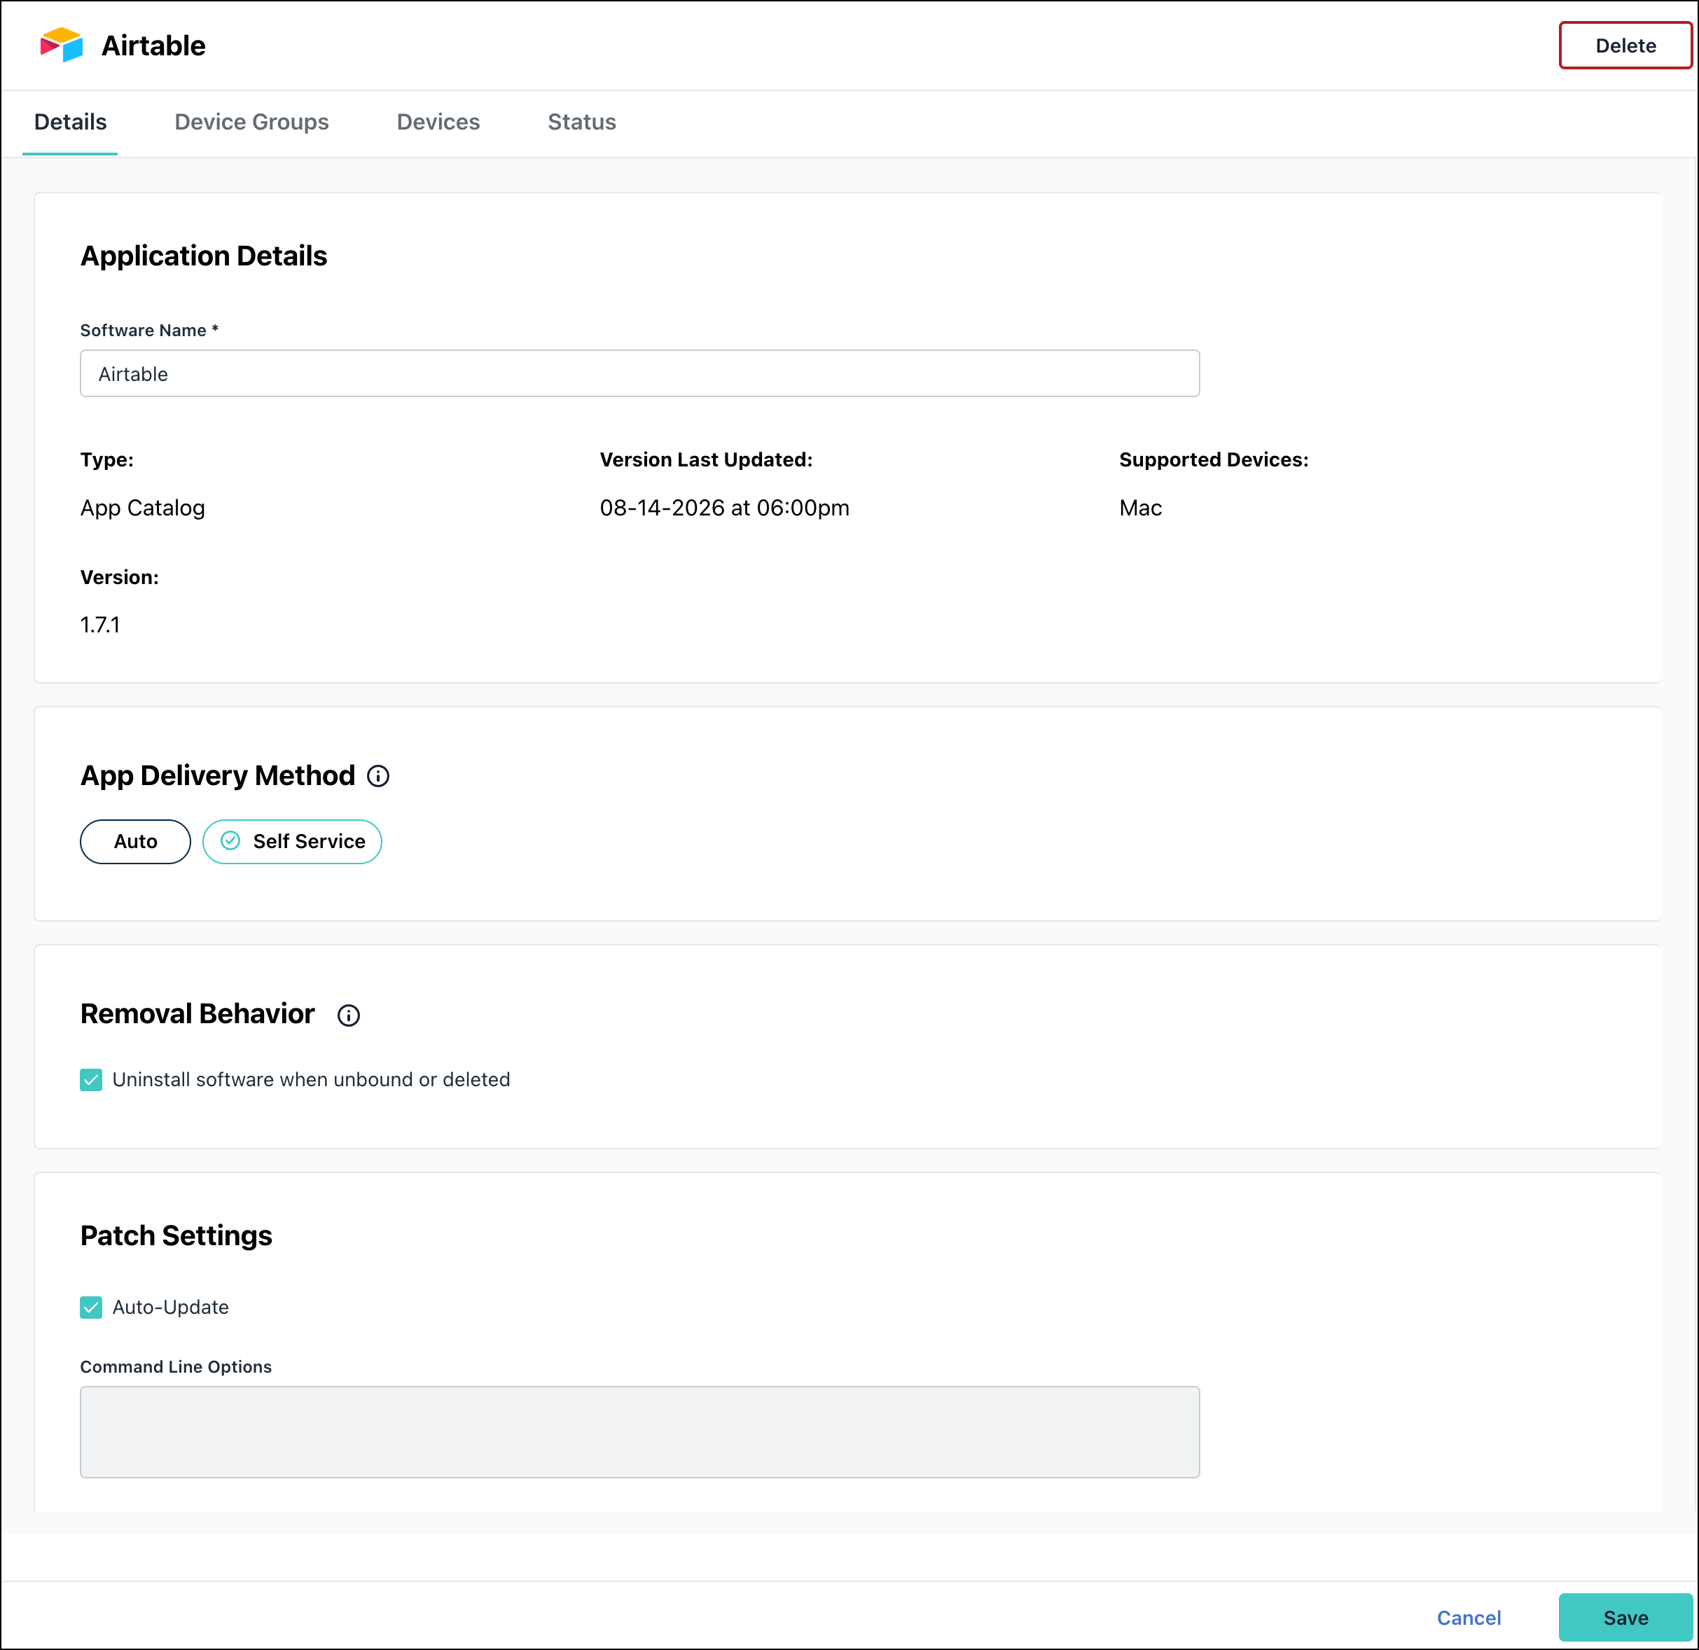Toggle the Auto-Update checkbox
Image resolution: width=1699 pixels, height=1650 pixels.
[91, 1308]
